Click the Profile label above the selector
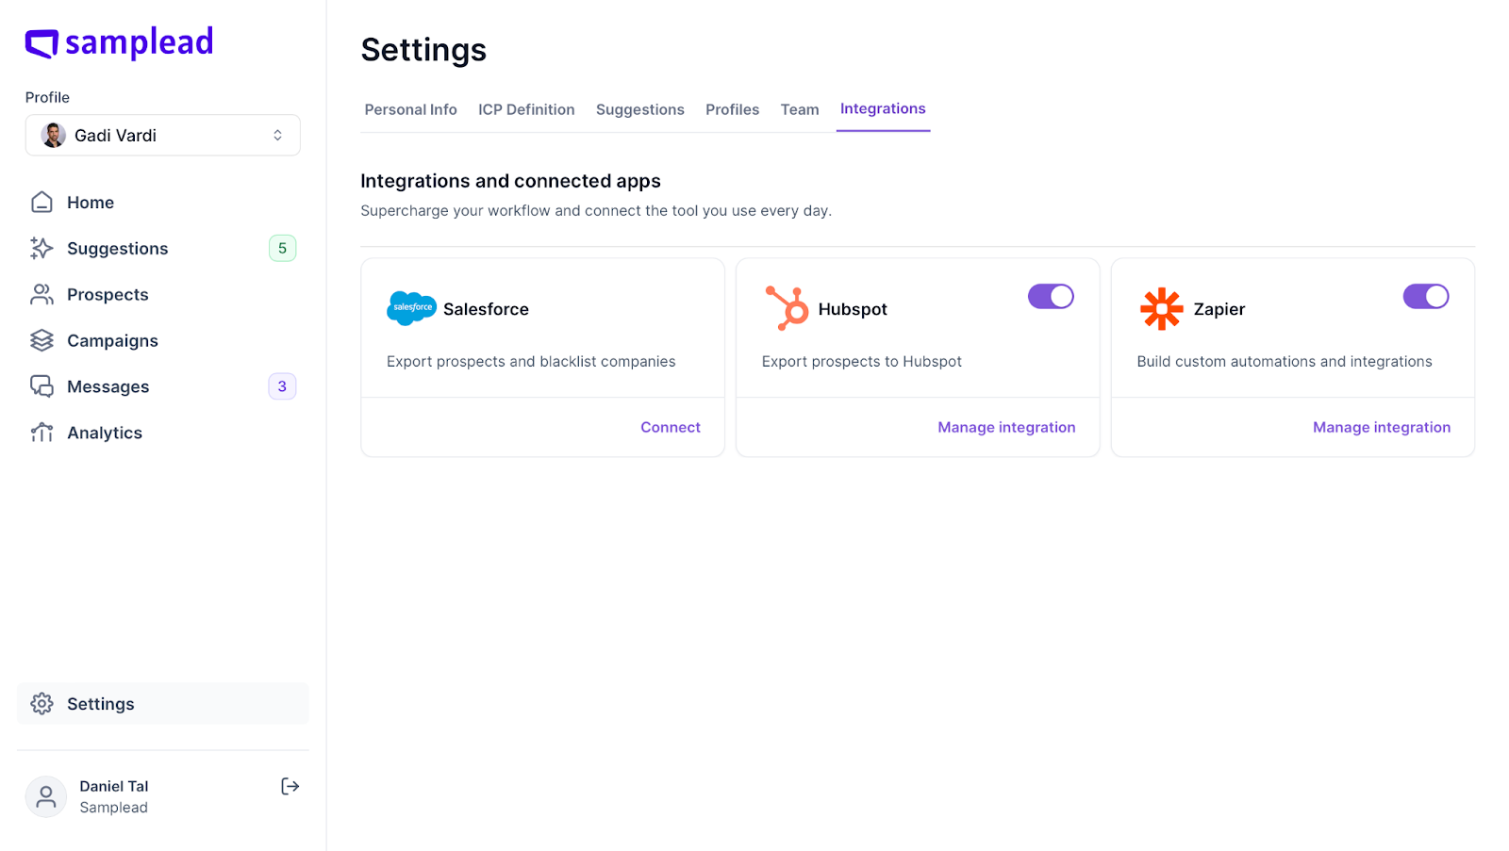The width and height of the screenshot is (1509, 851). pyautogui.click(x=47, y=97)
